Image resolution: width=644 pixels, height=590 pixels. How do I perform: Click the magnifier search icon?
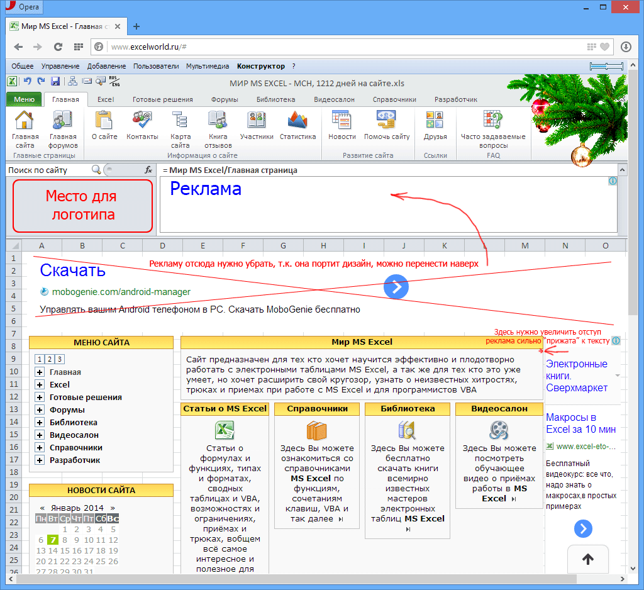[96, 170]
